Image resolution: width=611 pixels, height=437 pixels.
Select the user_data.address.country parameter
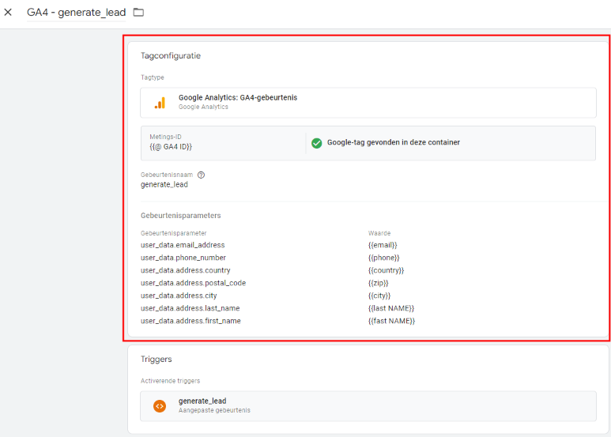[x=186, y=270]
